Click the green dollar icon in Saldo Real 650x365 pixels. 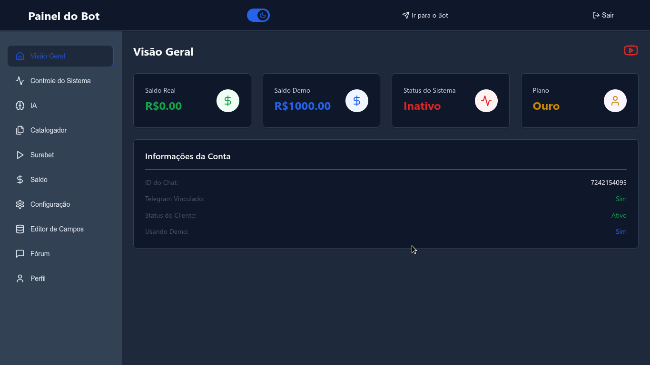[x=227, y=101]
